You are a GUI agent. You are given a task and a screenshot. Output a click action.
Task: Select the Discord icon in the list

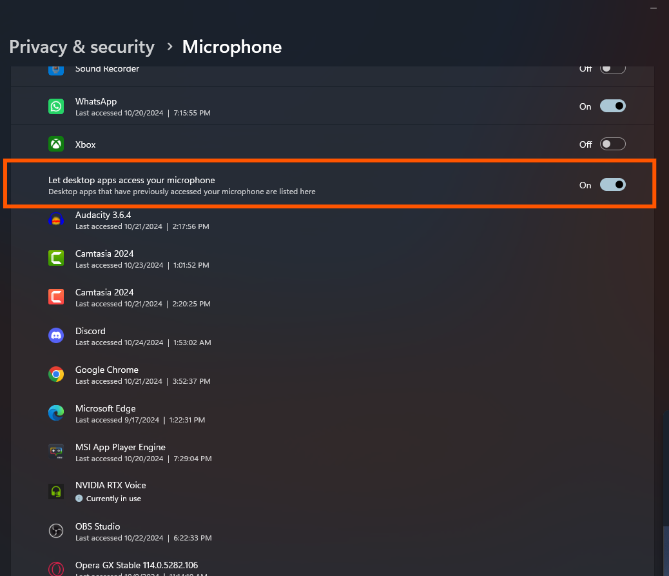(x=56, y=336)
